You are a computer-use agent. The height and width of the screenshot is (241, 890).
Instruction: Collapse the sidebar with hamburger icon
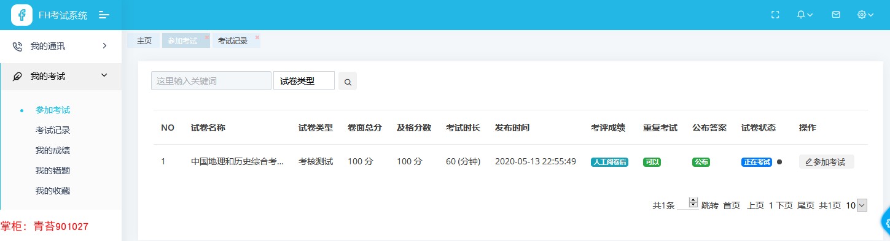(x=104, y=15)
